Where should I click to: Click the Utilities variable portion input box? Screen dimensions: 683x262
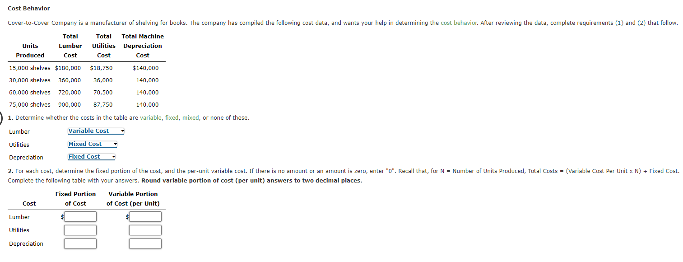click(145, 230)
